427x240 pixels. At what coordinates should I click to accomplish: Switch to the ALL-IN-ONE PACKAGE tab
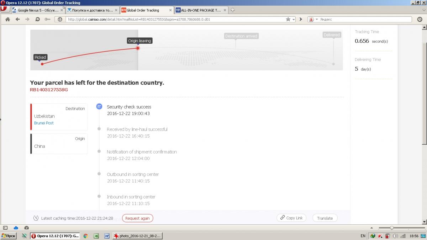click(200, 10)
